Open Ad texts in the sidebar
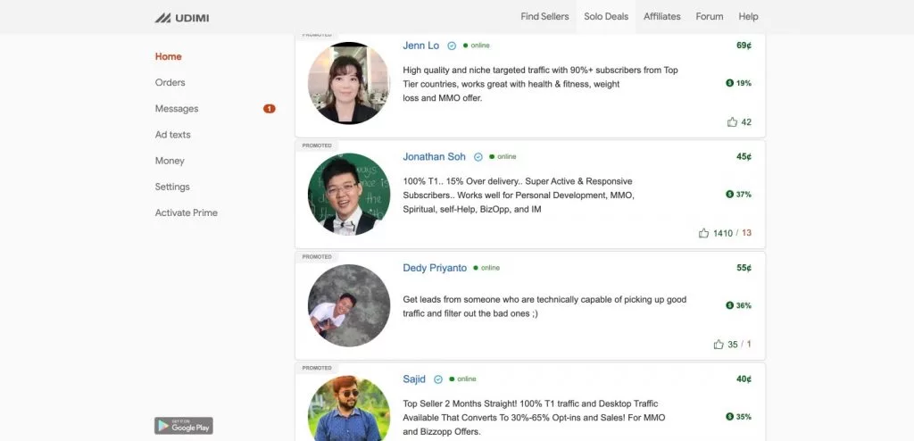 (172, 134)
